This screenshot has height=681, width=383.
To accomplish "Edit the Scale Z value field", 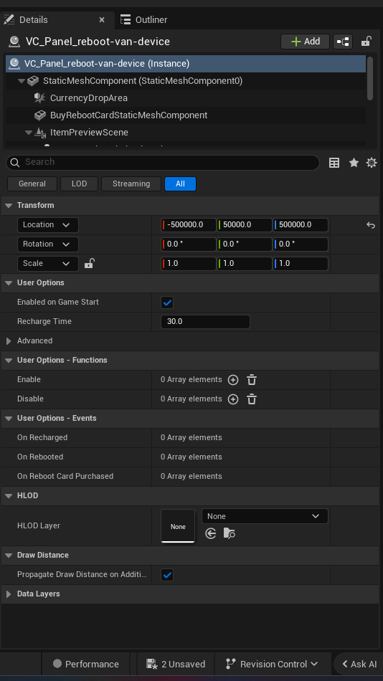I will click(301, 264).
